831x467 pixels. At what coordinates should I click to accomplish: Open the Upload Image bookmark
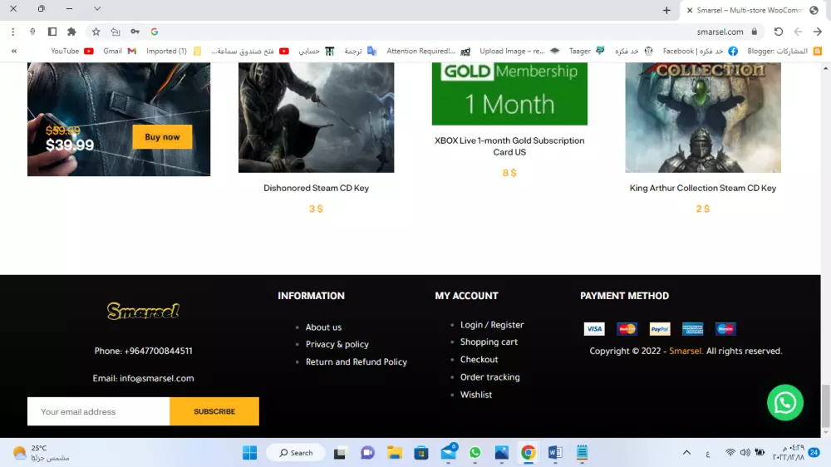519,51
